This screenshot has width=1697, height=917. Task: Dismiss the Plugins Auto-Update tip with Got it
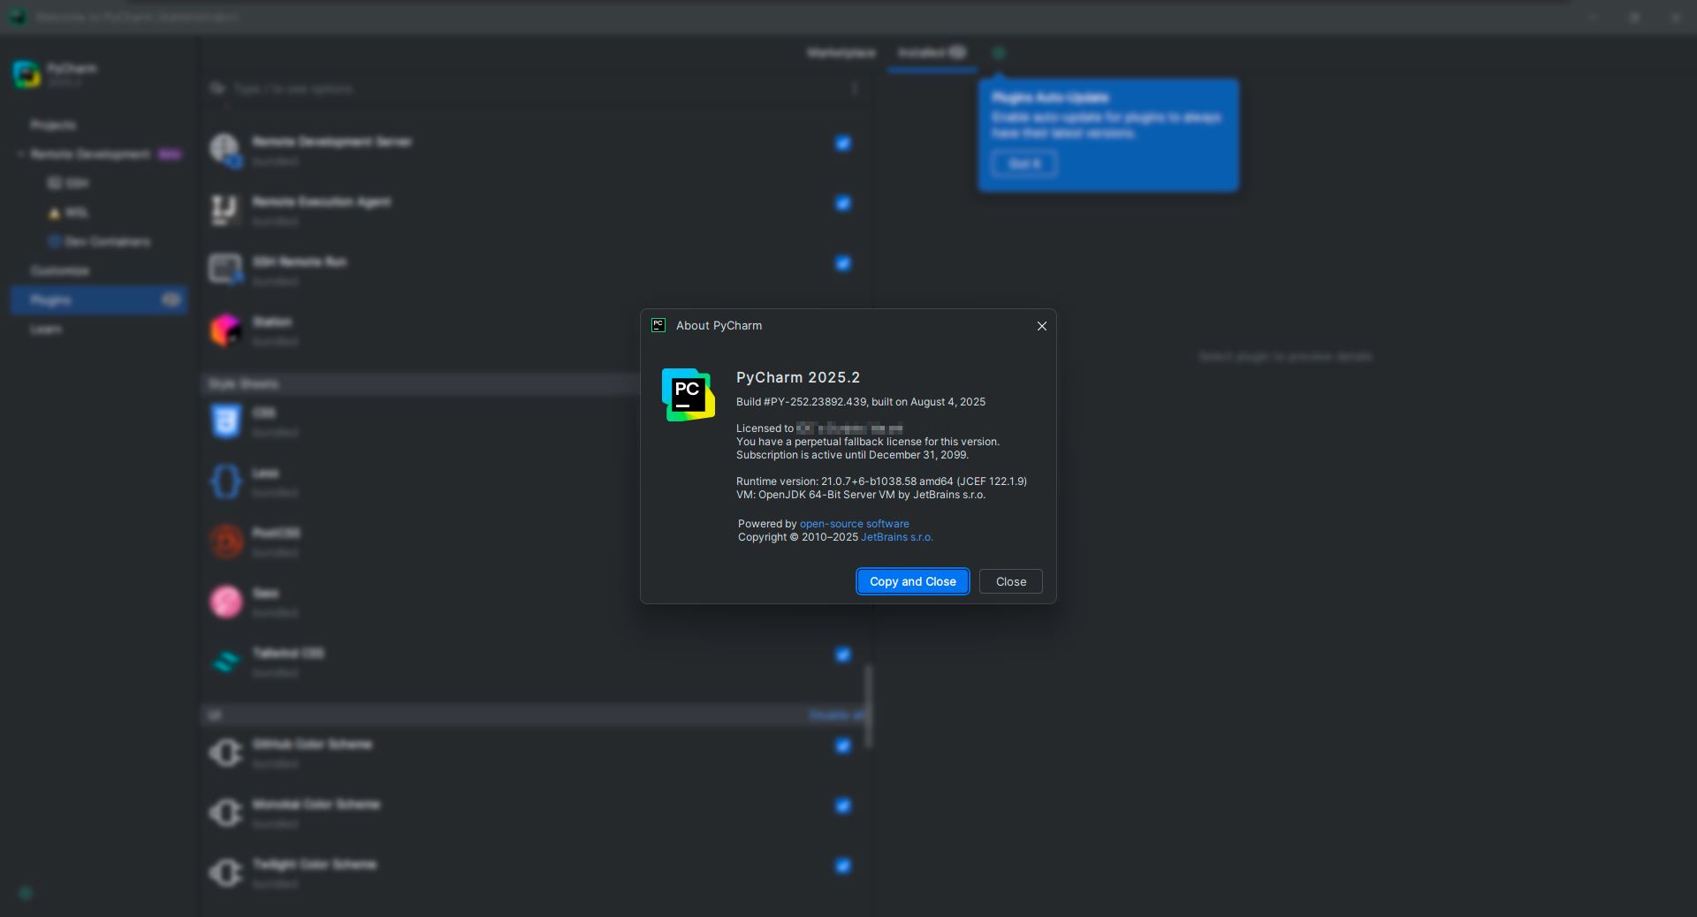[x=1024, y=163]
